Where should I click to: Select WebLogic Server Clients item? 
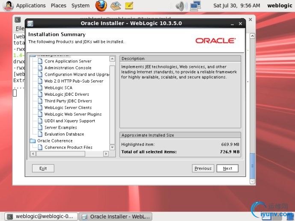click(x=68, y=108)
